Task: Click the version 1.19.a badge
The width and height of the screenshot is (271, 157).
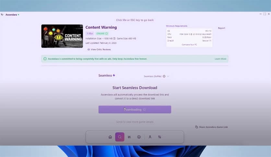Action: click(x=90, y=33)
